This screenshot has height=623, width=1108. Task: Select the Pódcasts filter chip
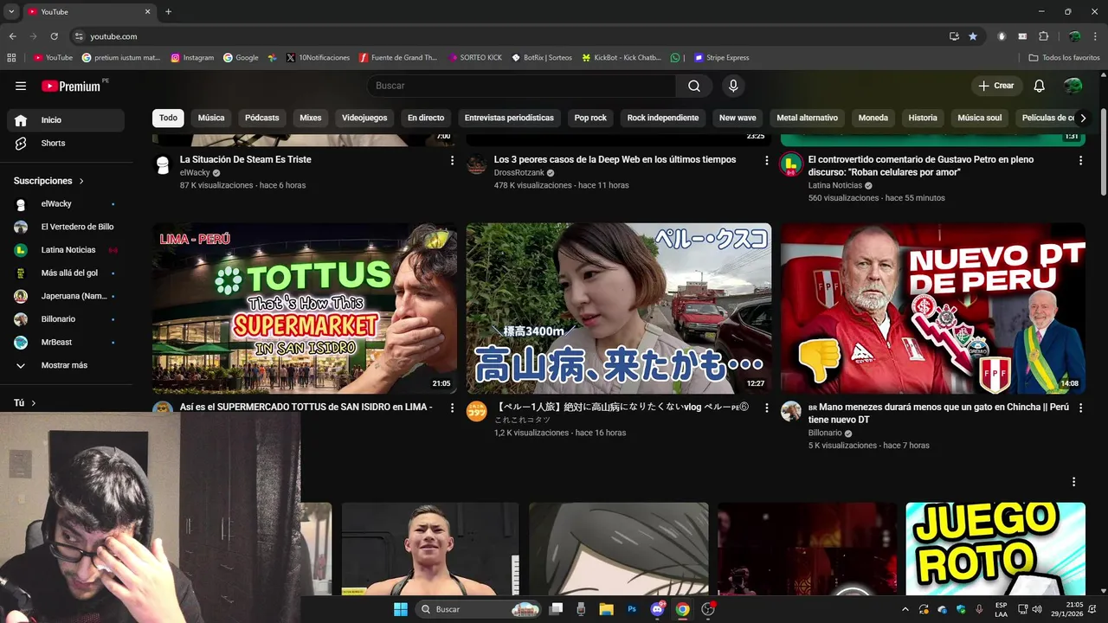click(x=262, y=118)
